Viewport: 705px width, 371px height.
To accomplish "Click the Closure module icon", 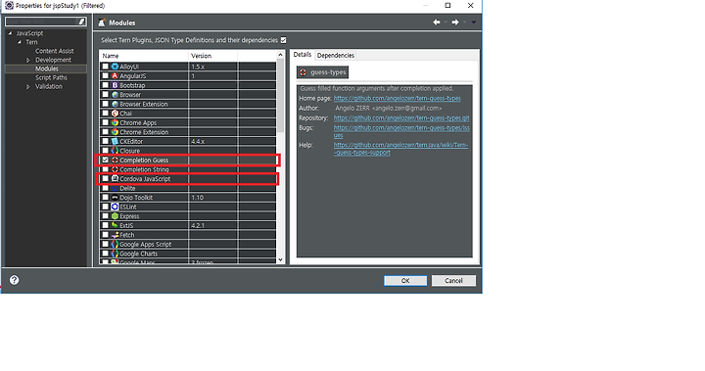I will (x=115, y=151).
